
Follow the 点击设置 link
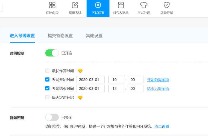point(162,126)
